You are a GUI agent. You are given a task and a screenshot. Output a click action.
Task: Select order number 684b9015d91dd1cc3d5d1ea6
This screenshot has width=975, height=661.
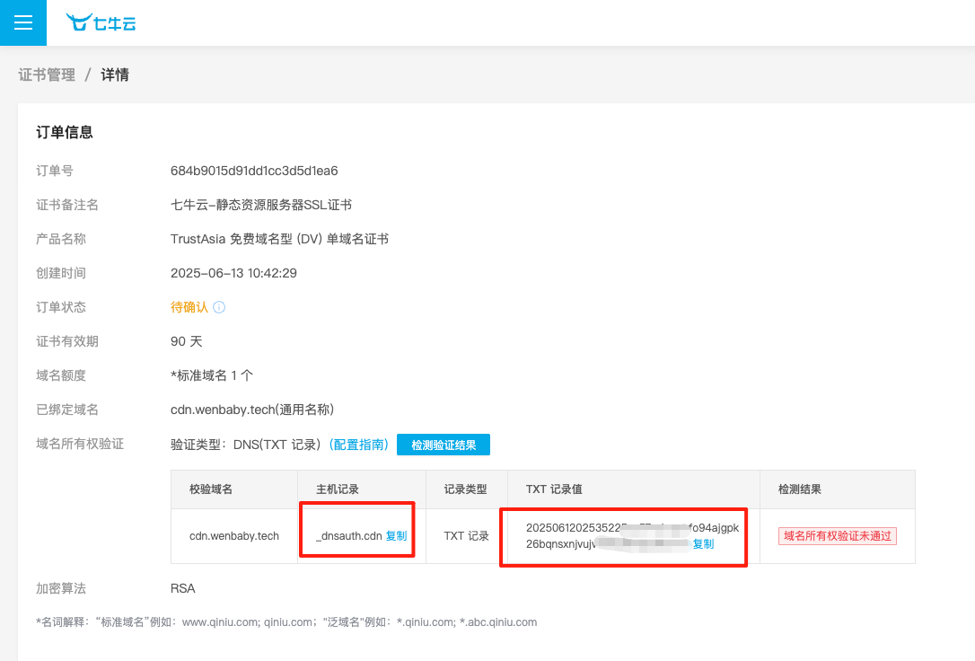coord(254,171)
